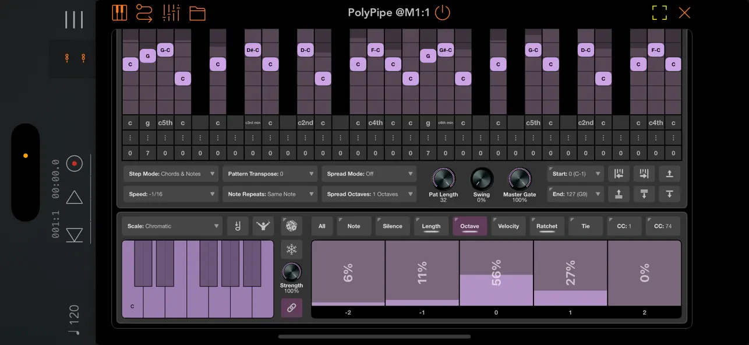Click the dice randomizer icon

pyautogui.click(x=292, y=226)
